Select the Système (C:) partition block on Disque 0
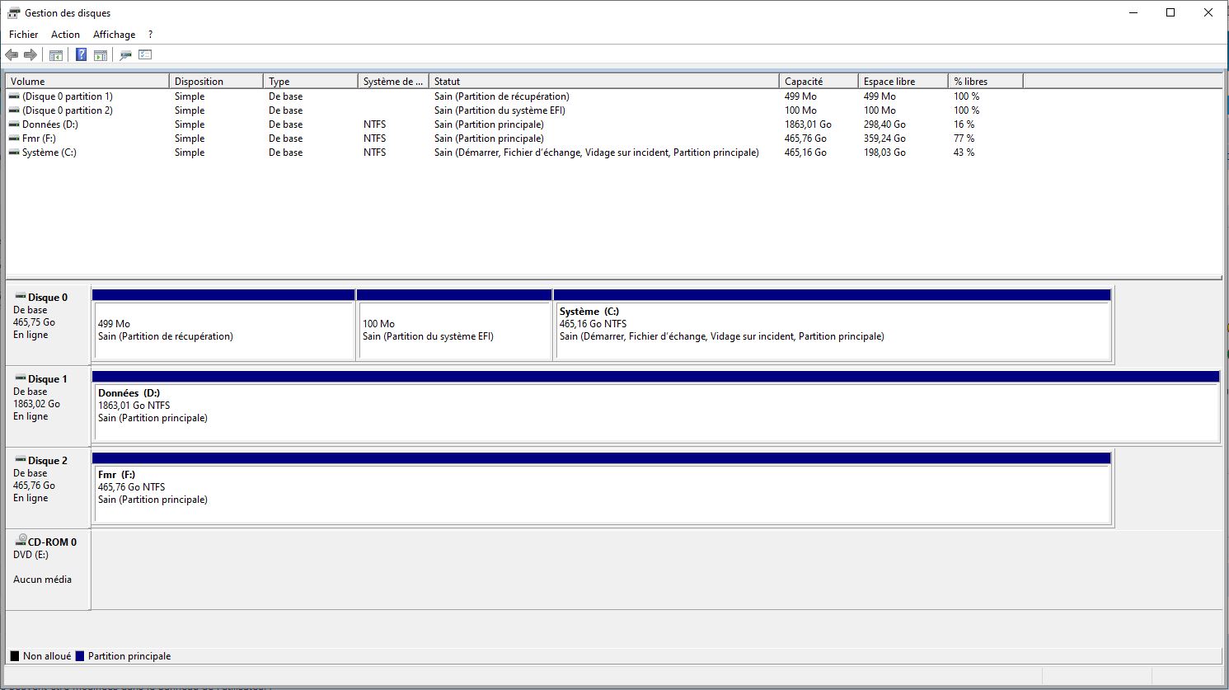 pyautogui.click(x=833, y=325)
